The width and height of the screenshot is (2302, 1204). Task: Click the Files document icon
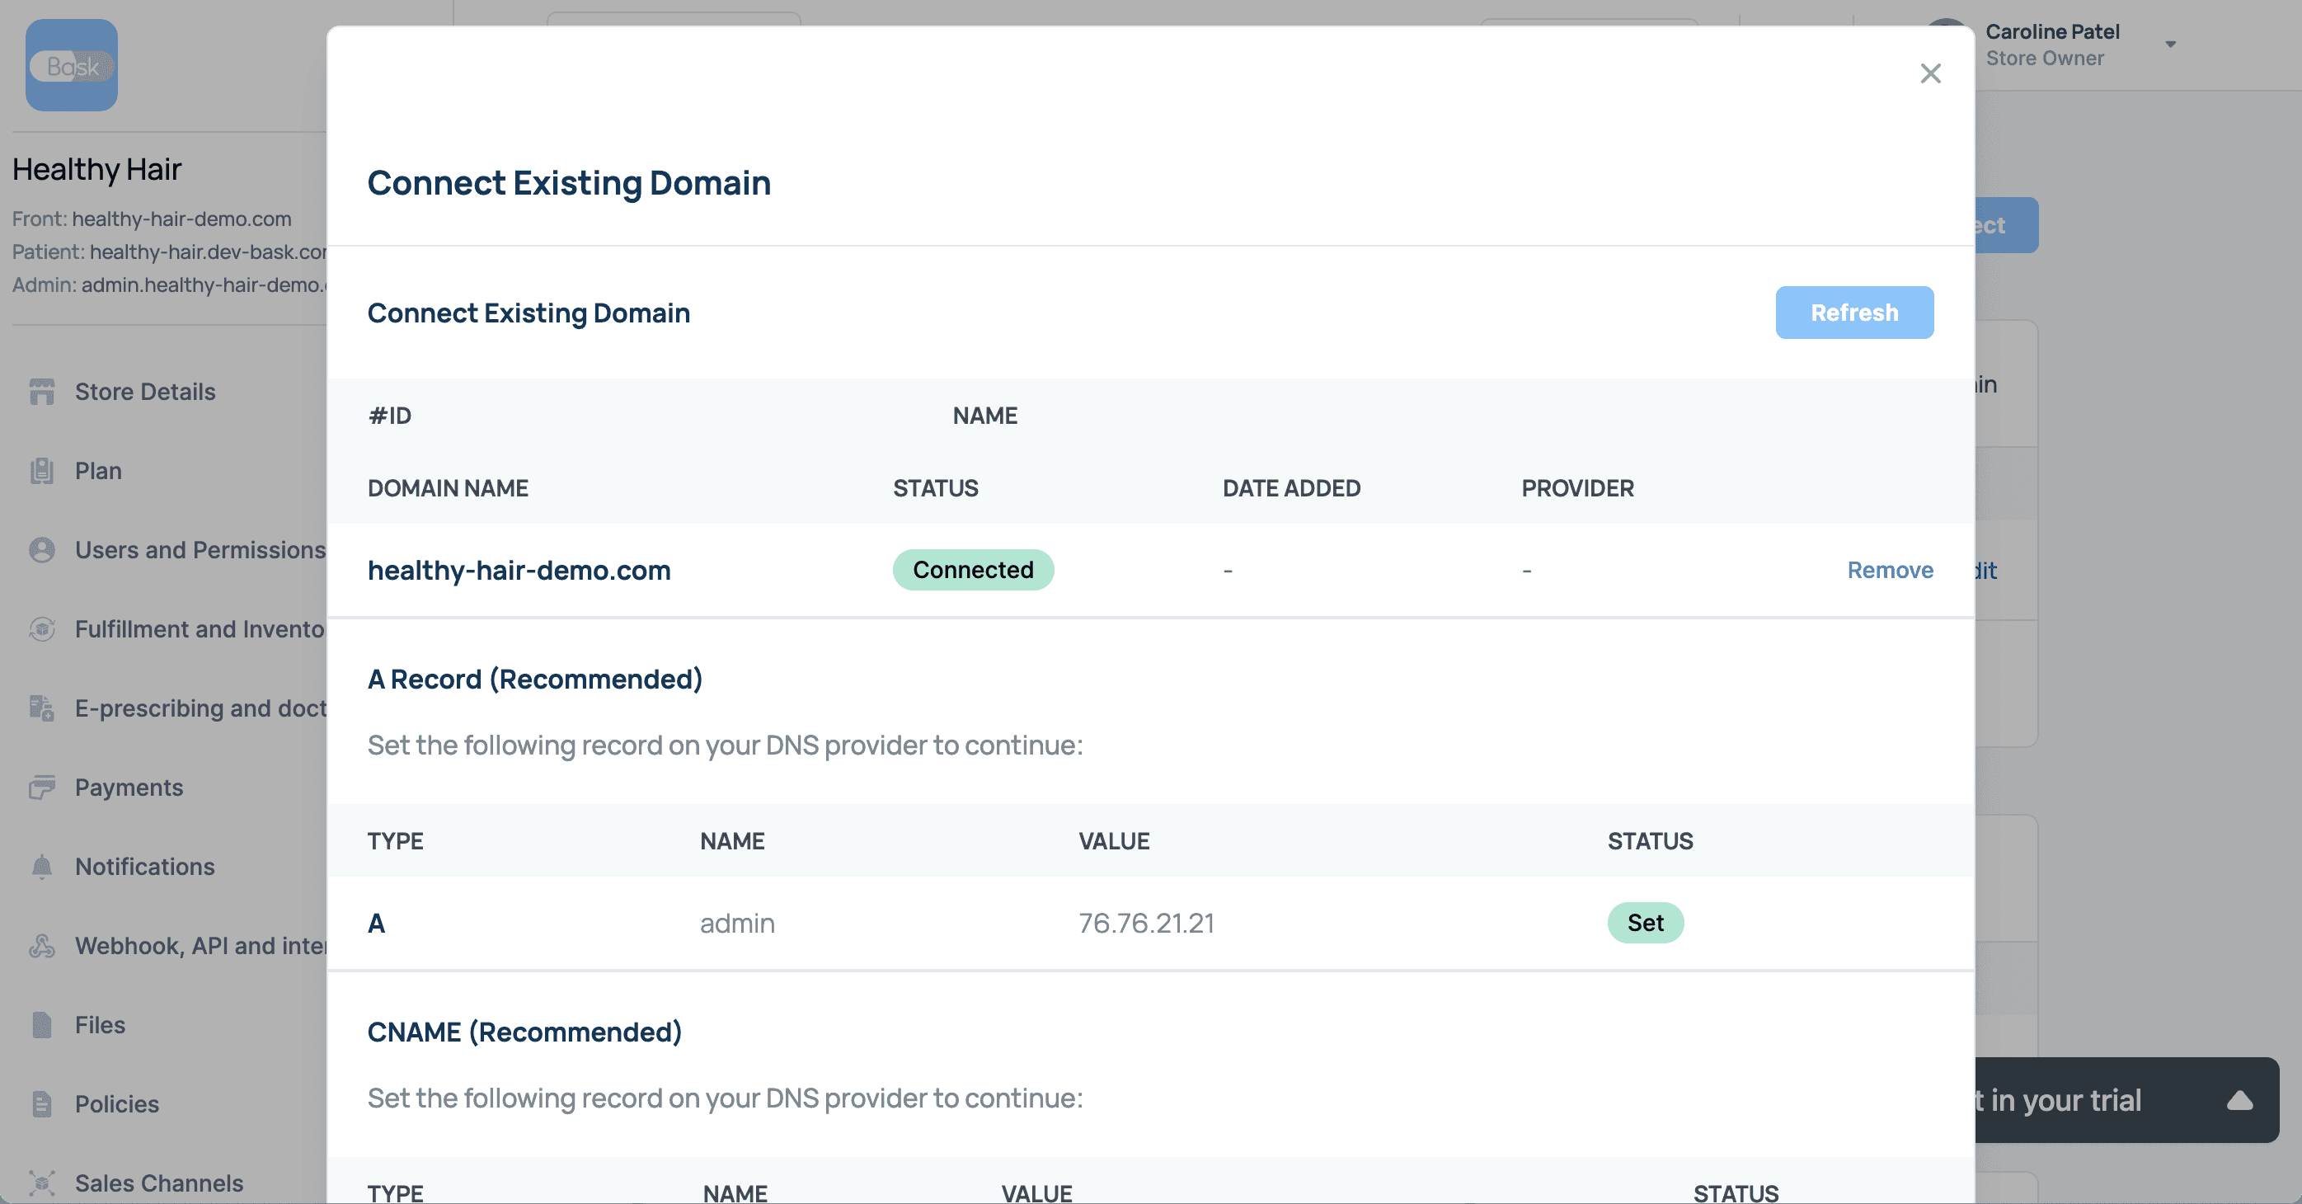[x=42, y=1024]
